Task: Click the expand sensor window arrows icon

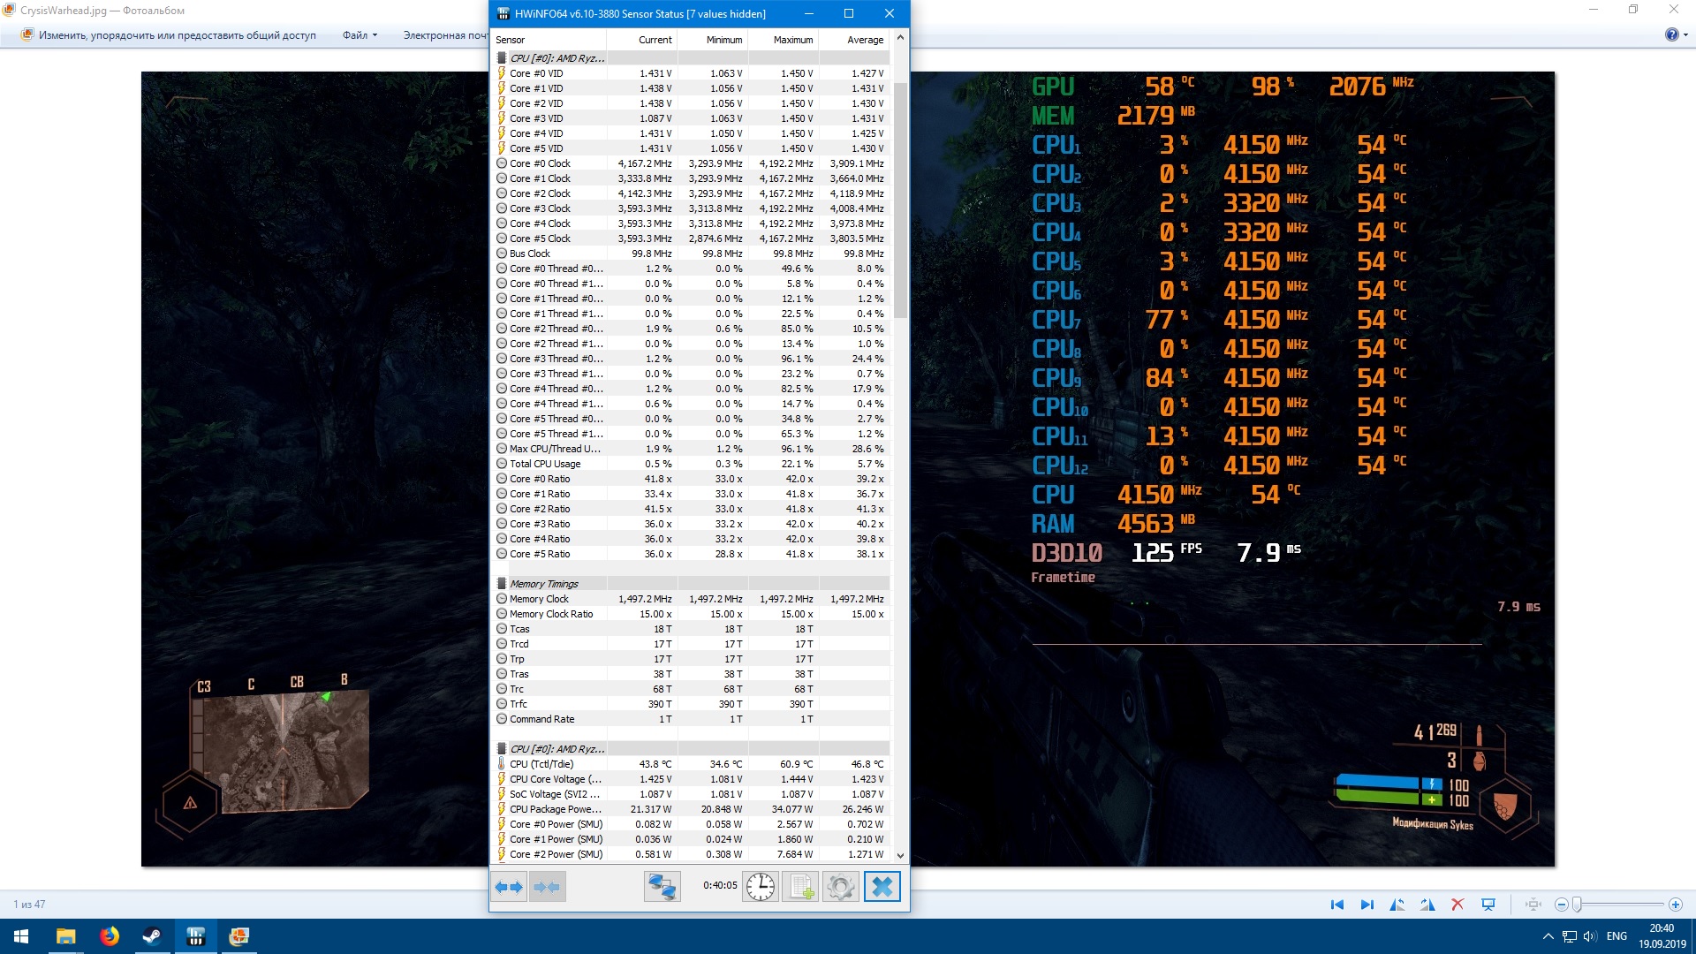Action: [509, 887]
